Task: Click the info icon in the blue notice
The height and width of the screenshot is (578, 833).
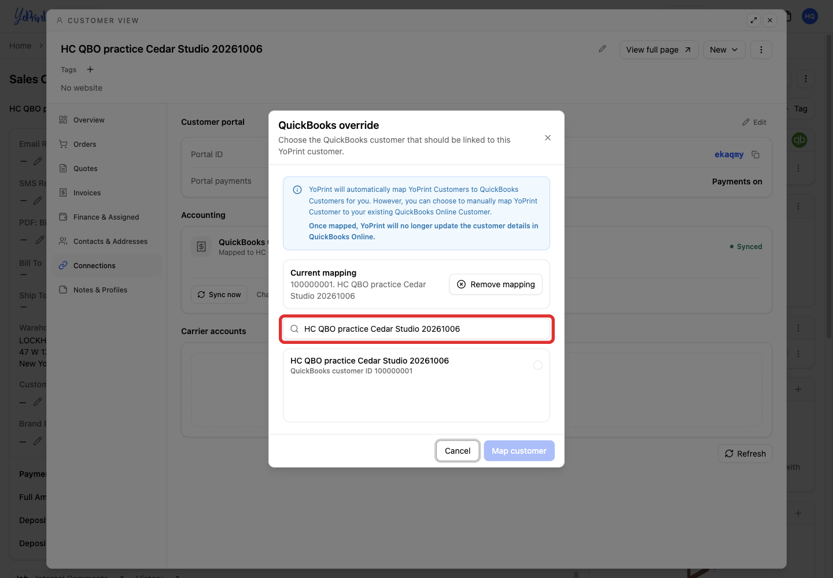Action: [297, 190]
